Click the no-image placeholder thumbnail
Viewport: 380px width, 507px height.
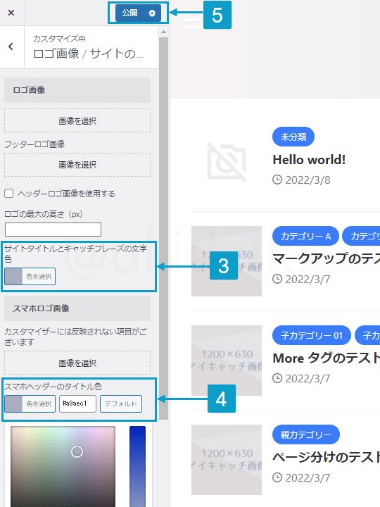[x=227, y=162]
